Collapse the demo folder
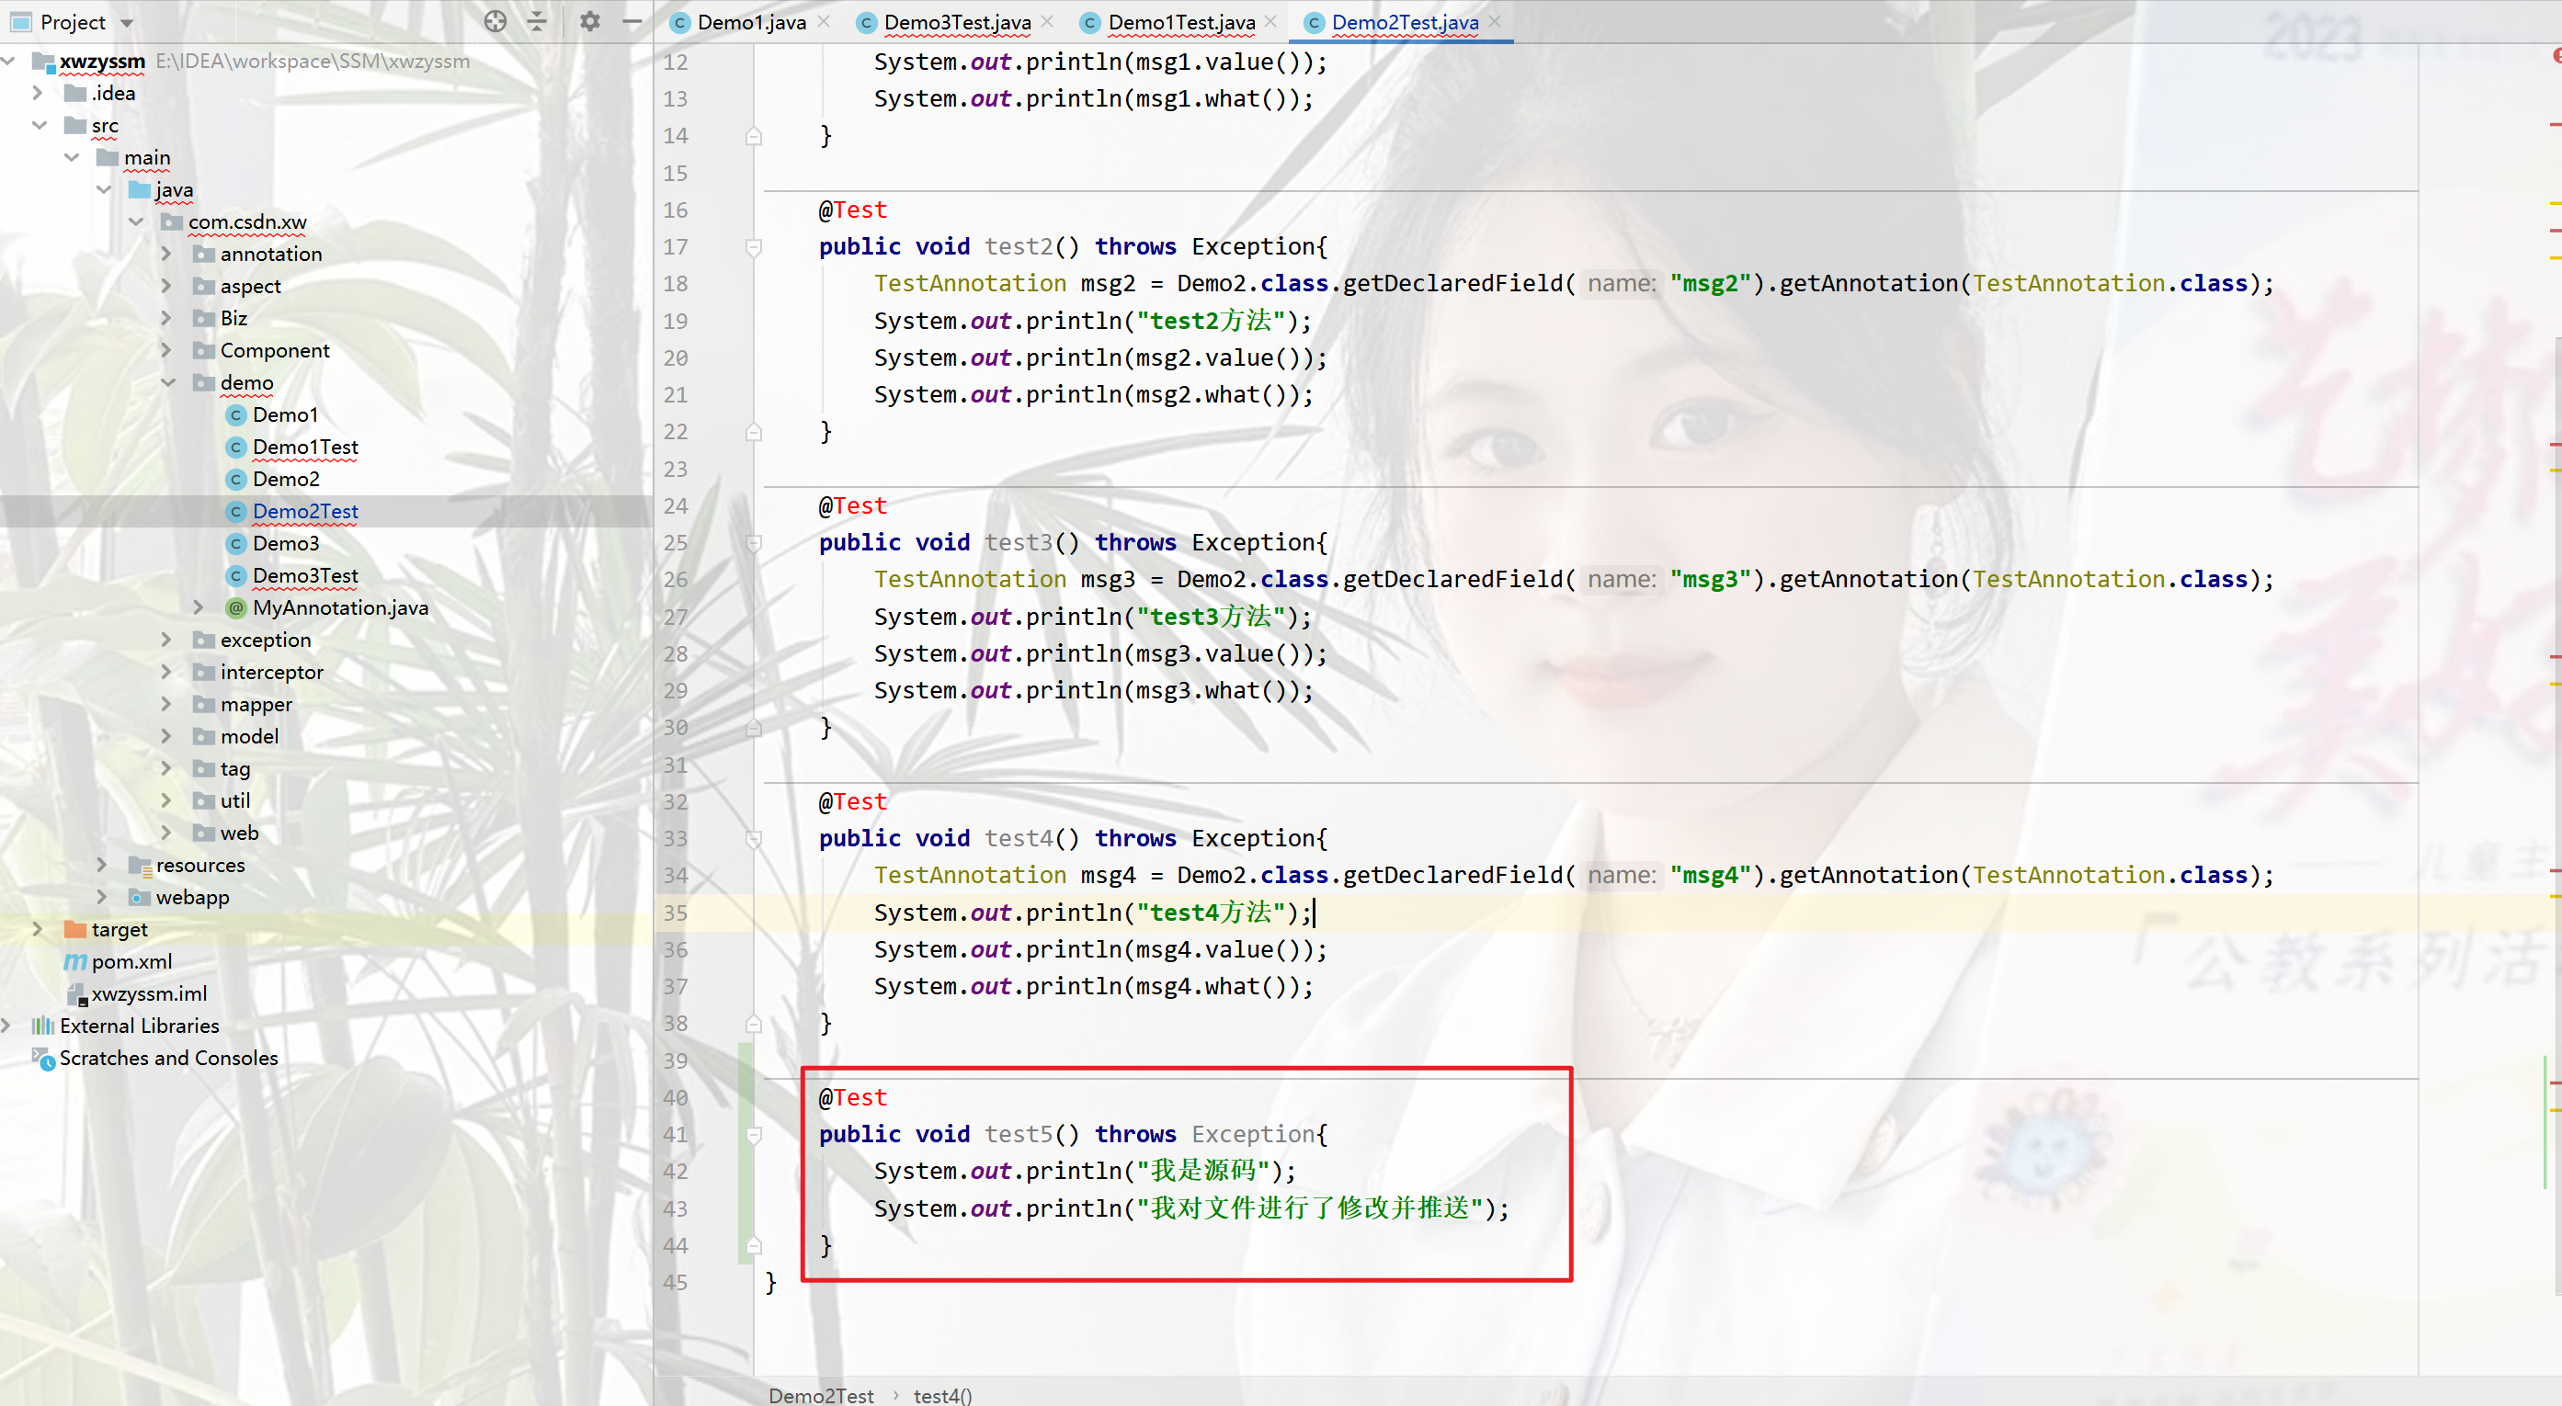The width and height of the screenshot is (2562, 1406). click(168, 383)
